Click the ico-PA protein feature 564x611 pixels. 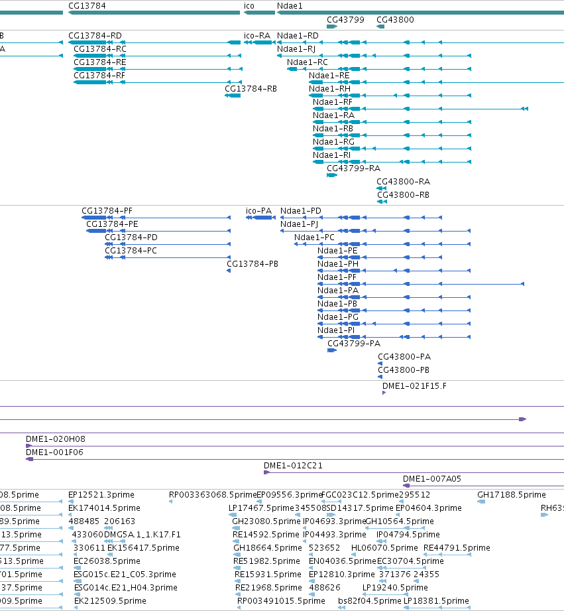pos(260,218)
